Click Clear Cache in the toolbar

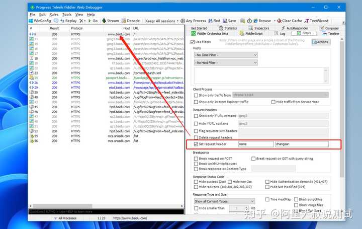(x=290, y=21)
